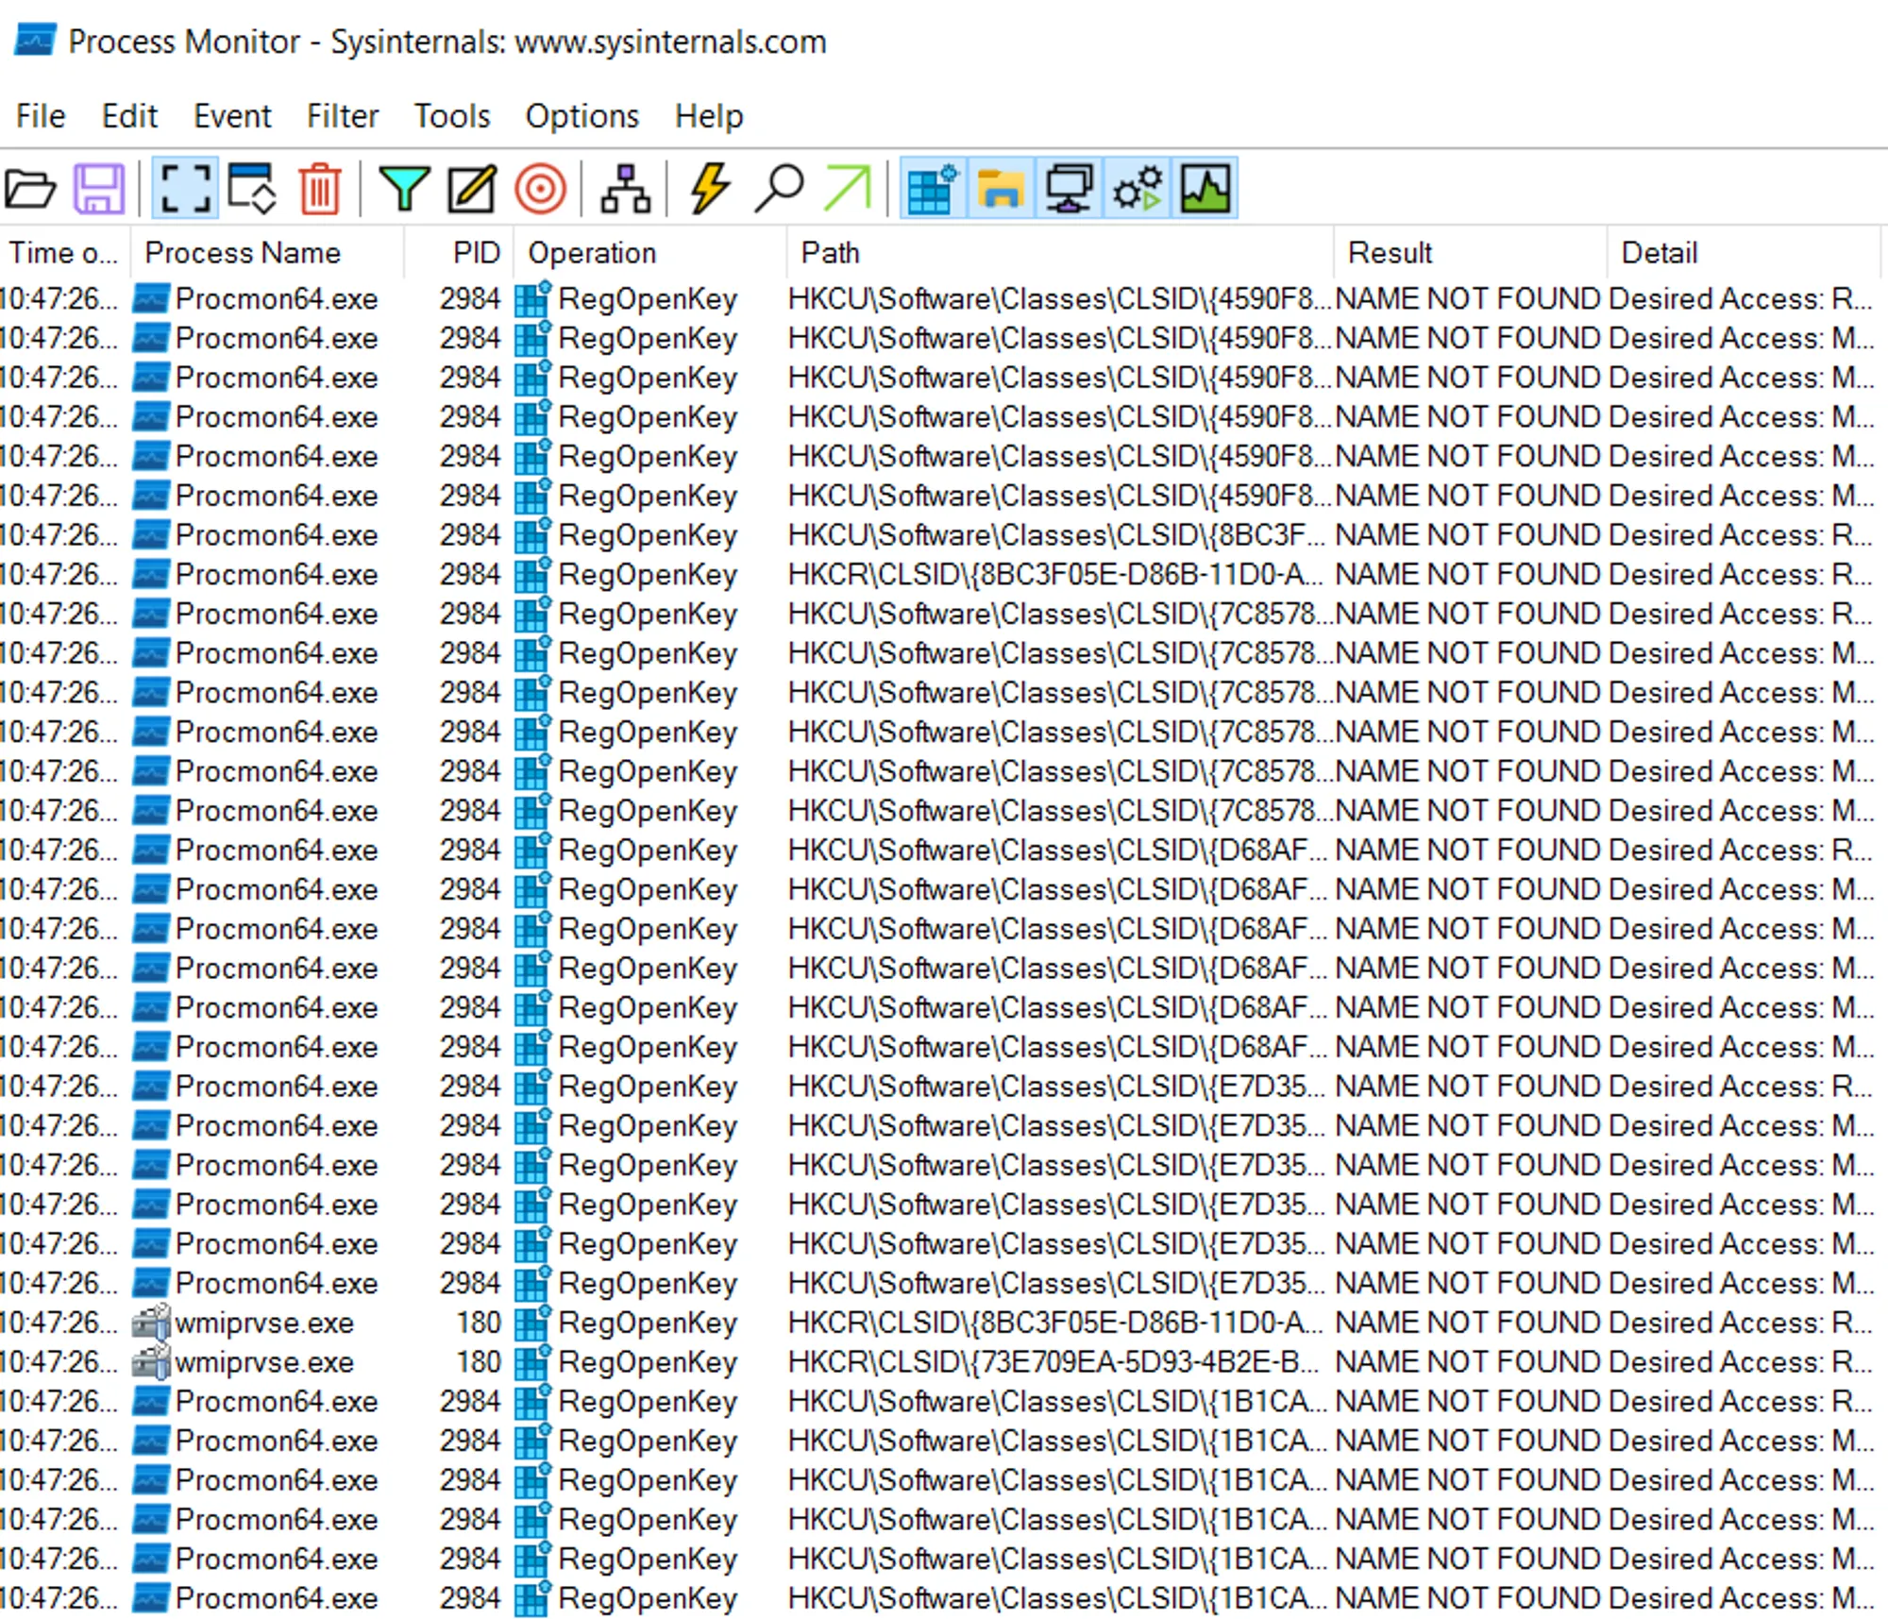
Task: Toggle the Capture events icon
Action: click(x=185, y=189)
